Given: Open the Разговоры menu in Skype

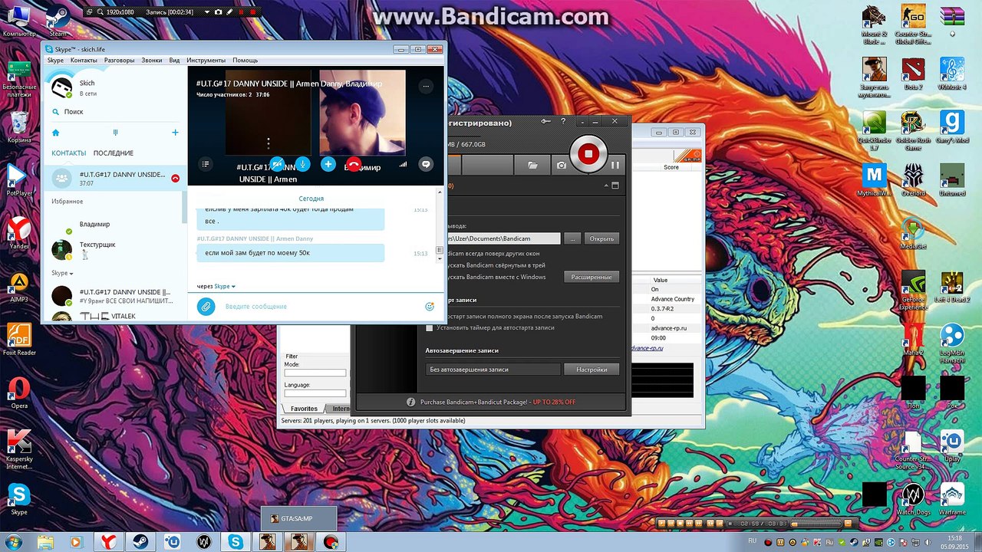Looking at the screenshot, I should point(119,61).
